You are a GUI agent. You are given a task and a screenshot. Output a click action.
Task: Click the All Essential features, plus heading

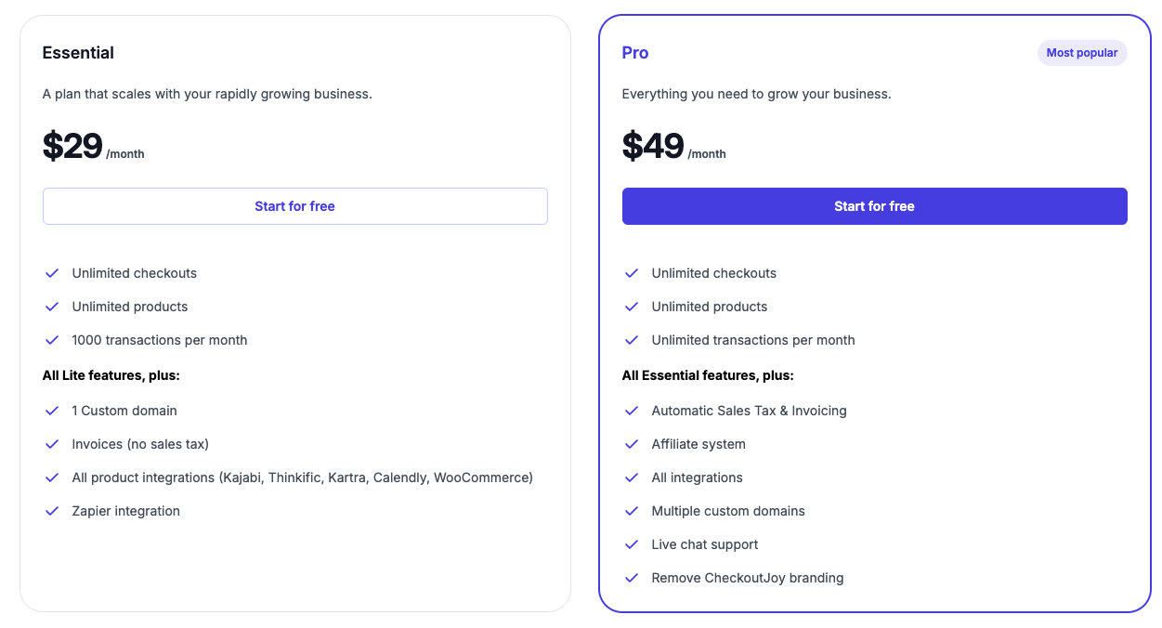[x=708, y=375]
